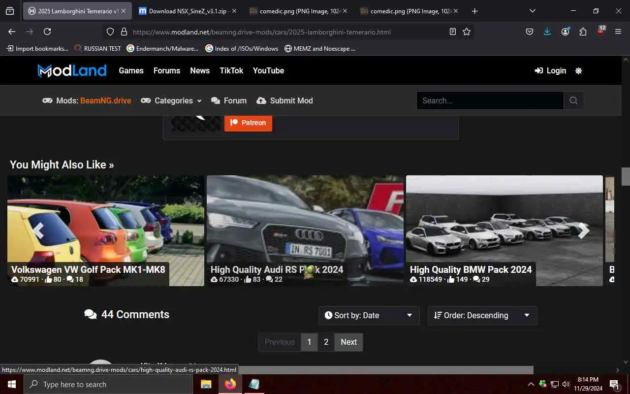This screenshot has width=630, height=394.
Task: Open the Login link
Action: [551, 70]
